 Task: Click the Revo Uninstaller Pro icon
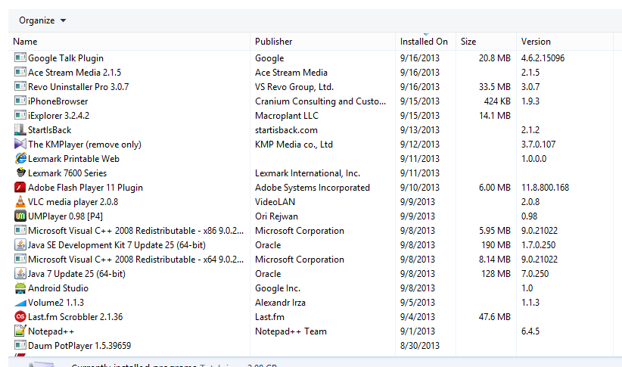point(20,86)
